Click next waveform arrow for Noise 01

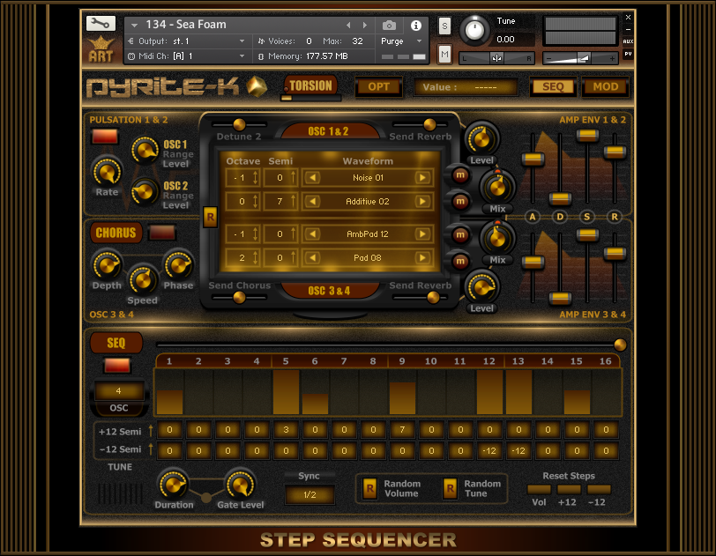[x=422, y=178]
